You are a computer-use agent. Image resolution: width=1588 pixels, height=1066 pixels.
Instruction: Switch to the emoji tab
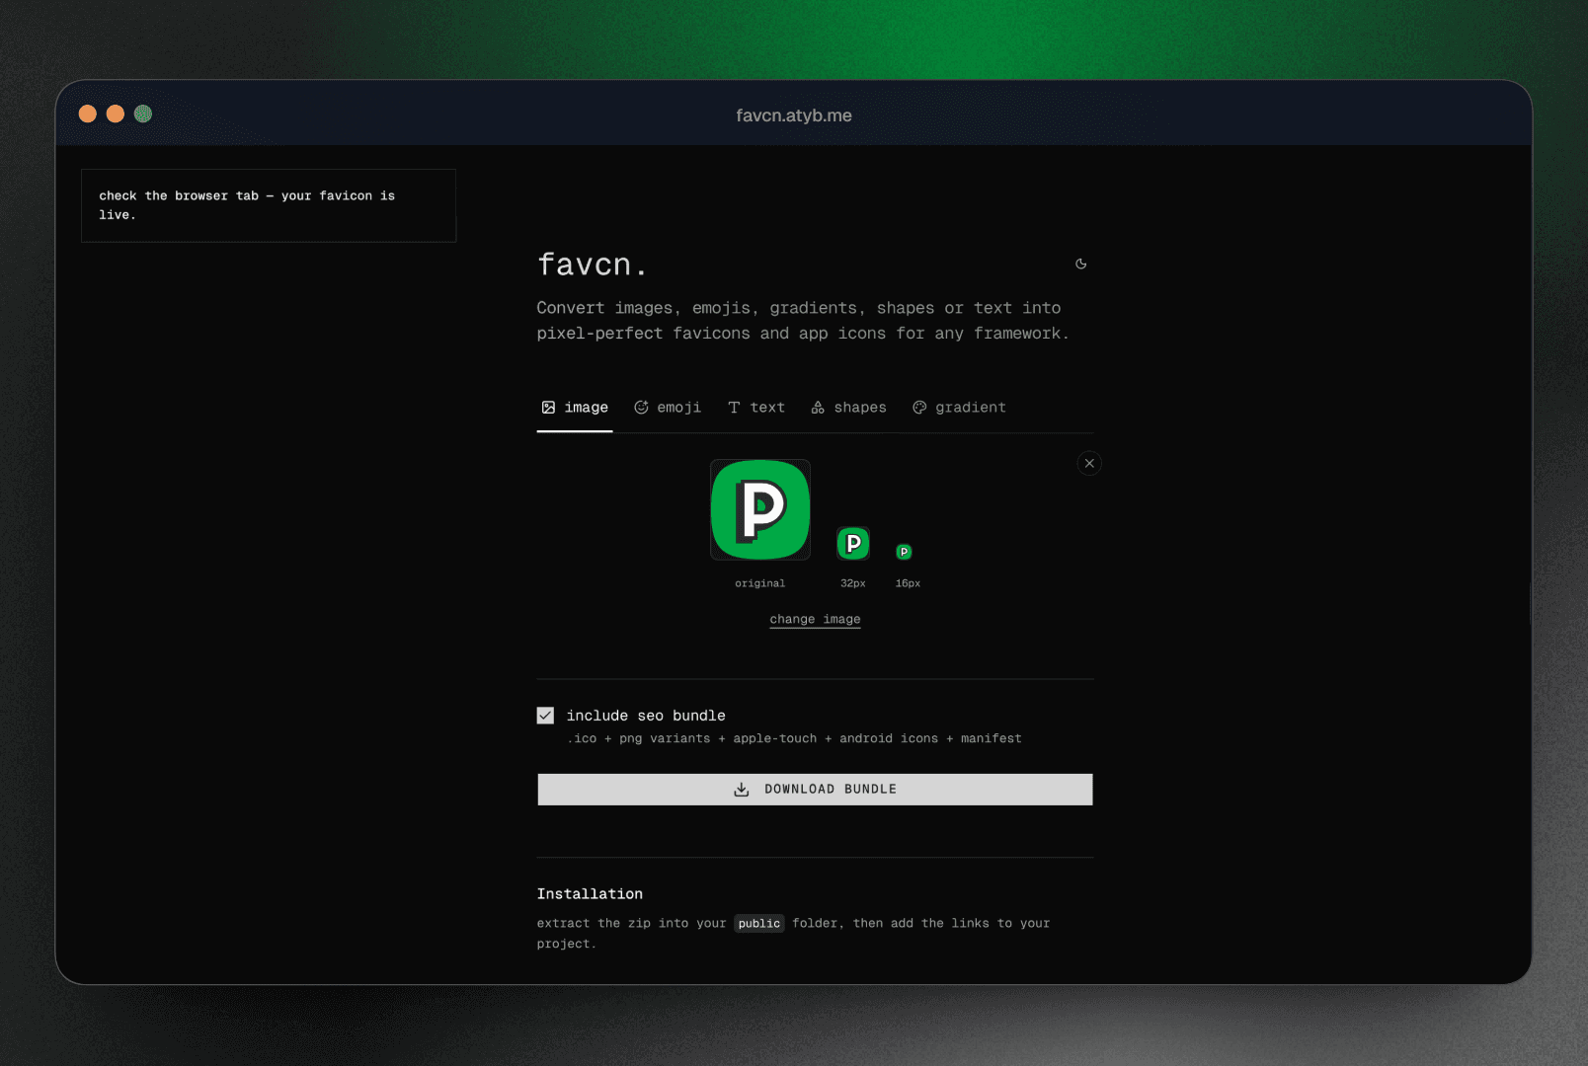point(668,408)
